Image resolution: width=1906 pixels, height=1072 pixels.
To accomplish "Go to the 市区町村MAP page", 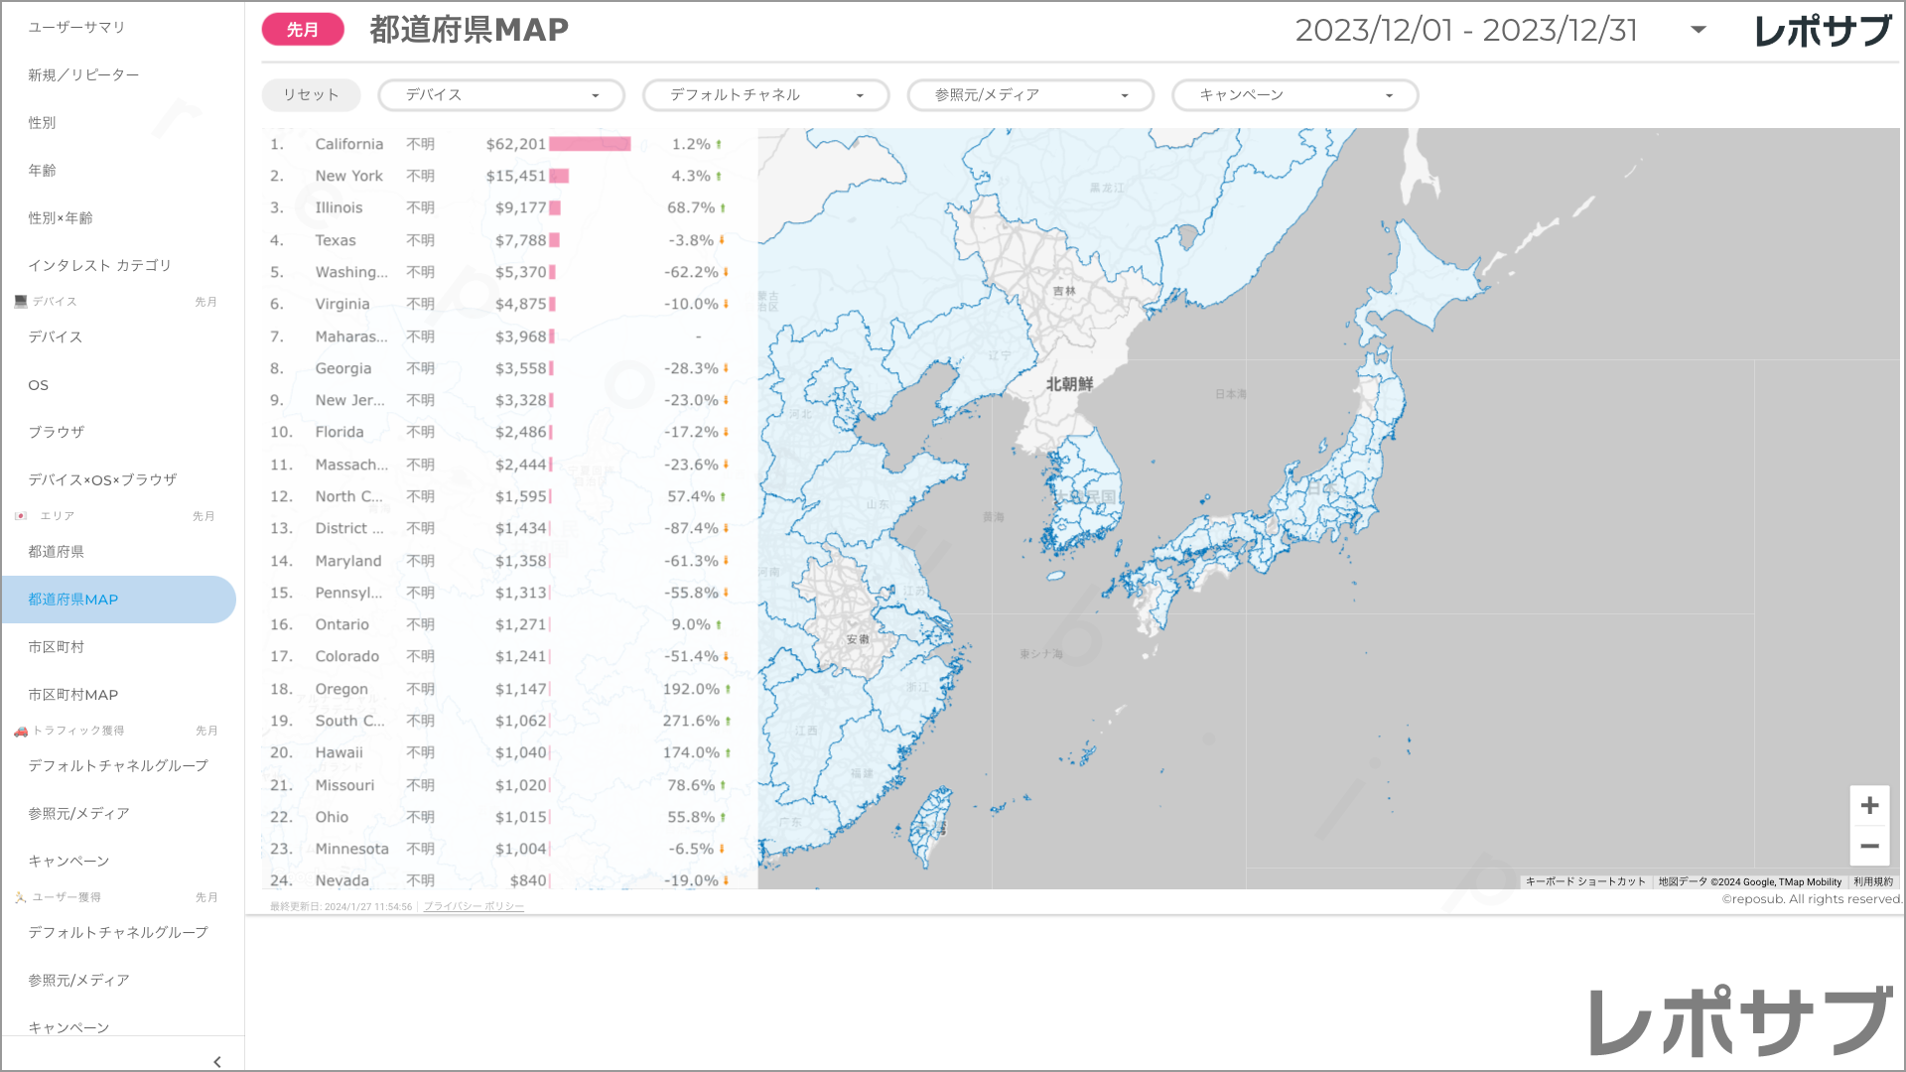I will (73, 695).
